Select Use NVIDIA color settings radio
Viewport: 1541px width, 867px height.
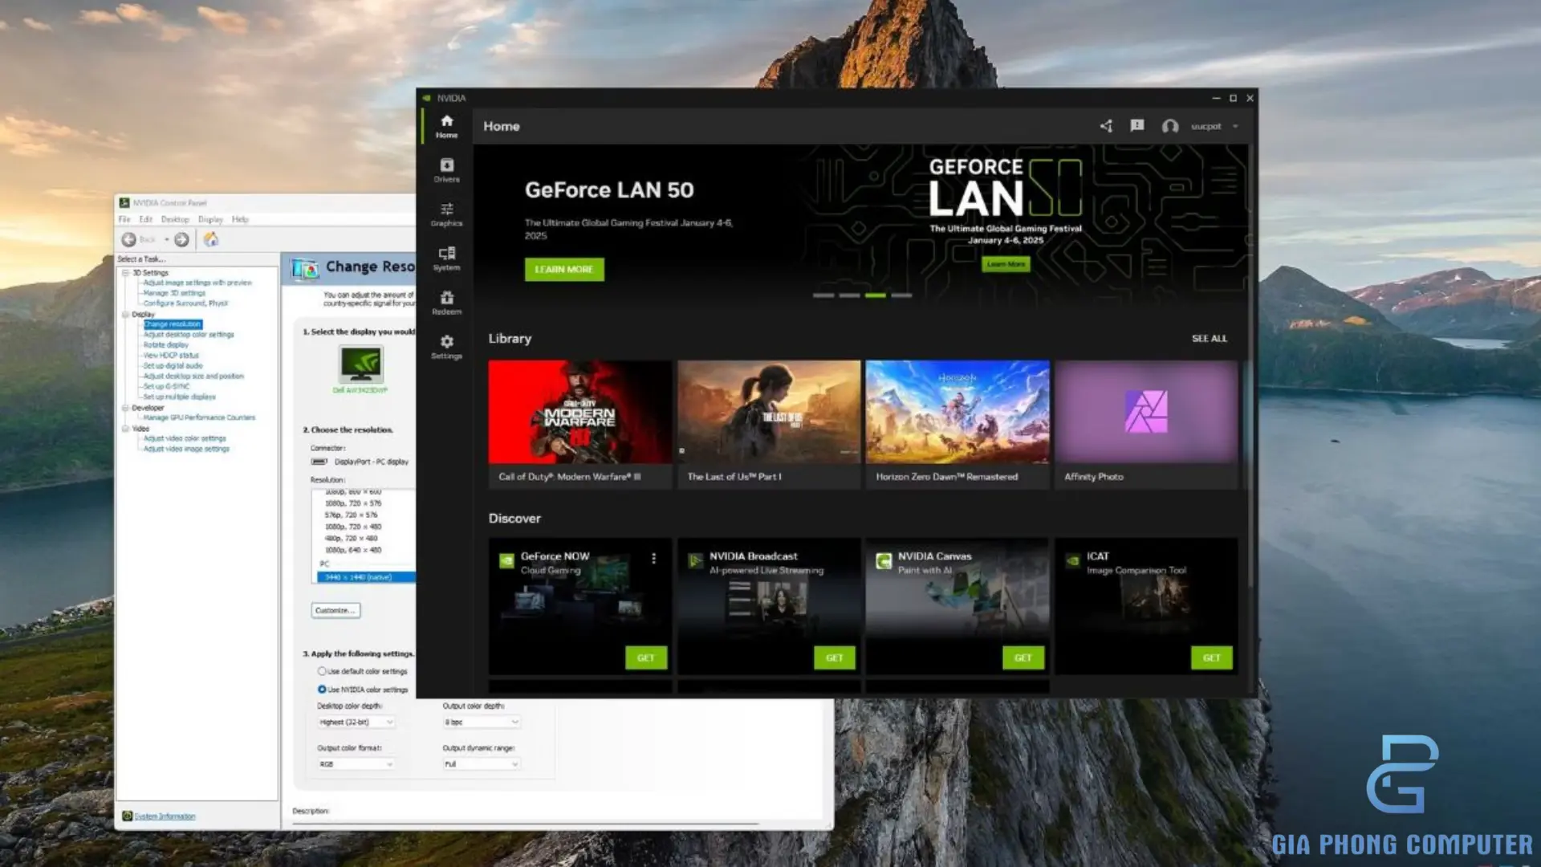pos(322,690)
